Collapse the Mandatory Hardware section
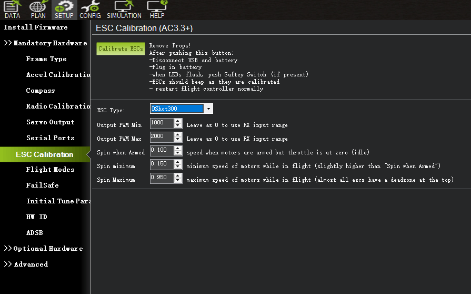The image size is (471, 294). pos(45,43)
